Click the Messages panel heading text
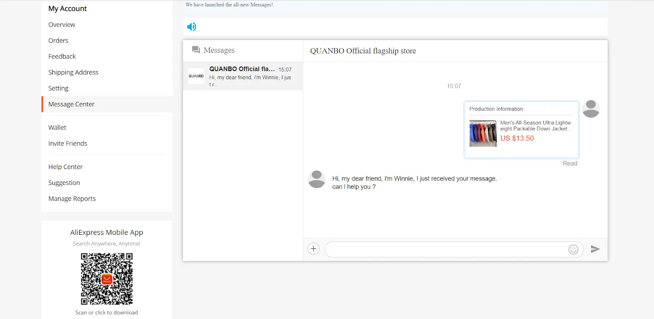Screen dimensions: 654x319 [219, 50]
